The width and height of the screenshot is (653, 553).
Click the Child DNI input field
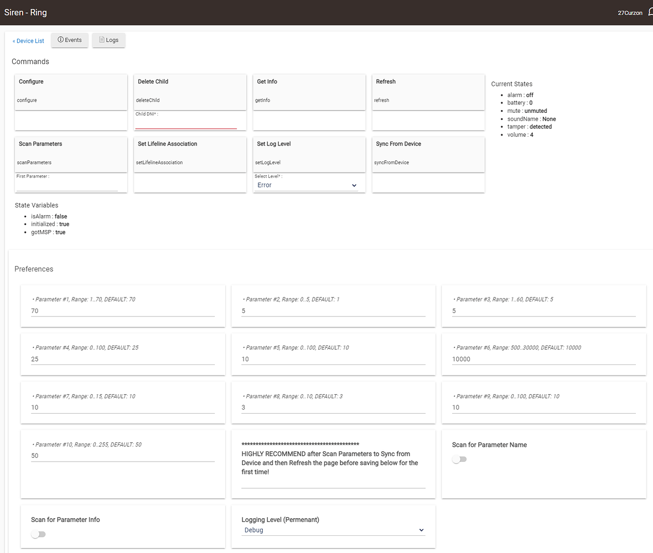186,123
